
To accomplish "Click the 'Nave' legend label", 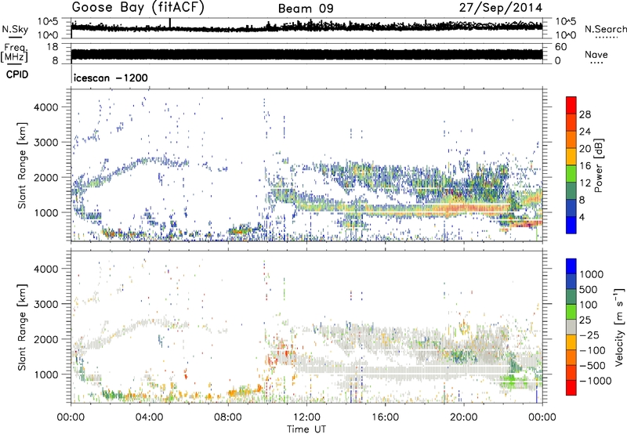I will point(596,55).
